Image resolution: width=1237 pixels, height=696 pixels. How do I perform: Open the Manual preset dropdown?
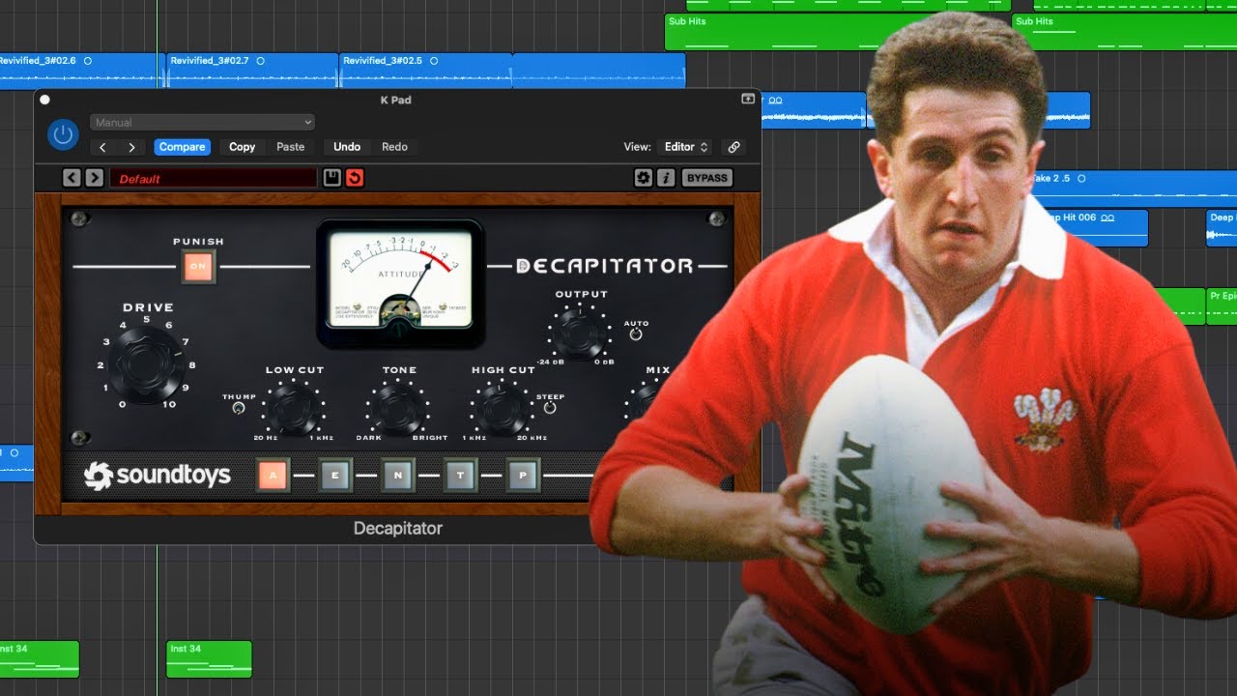pos(203,123)
